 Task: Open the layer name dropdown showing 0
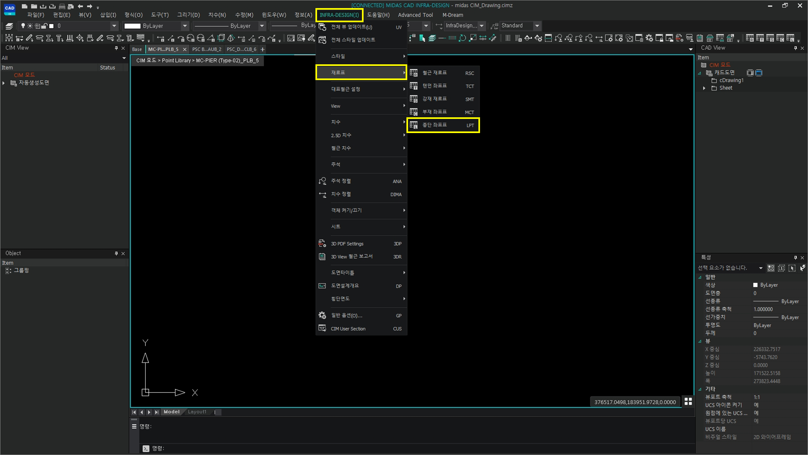coord(114,26)
